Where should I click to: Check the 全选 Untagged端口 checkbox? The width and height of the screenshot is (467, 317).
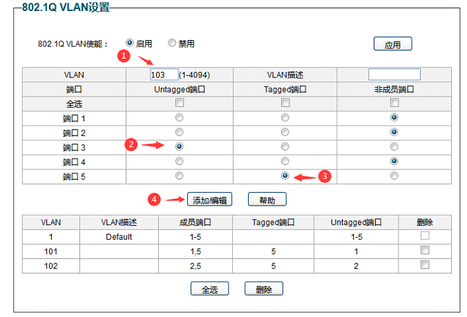(x=180, y=103)
